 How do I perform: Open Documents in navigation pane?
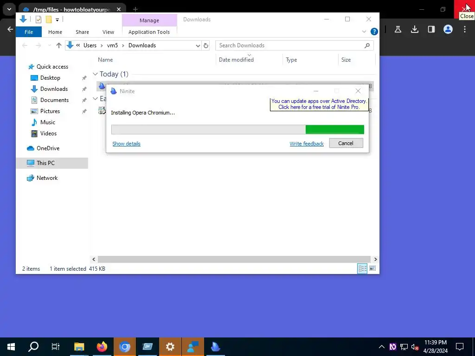click(x=54, y=100)
